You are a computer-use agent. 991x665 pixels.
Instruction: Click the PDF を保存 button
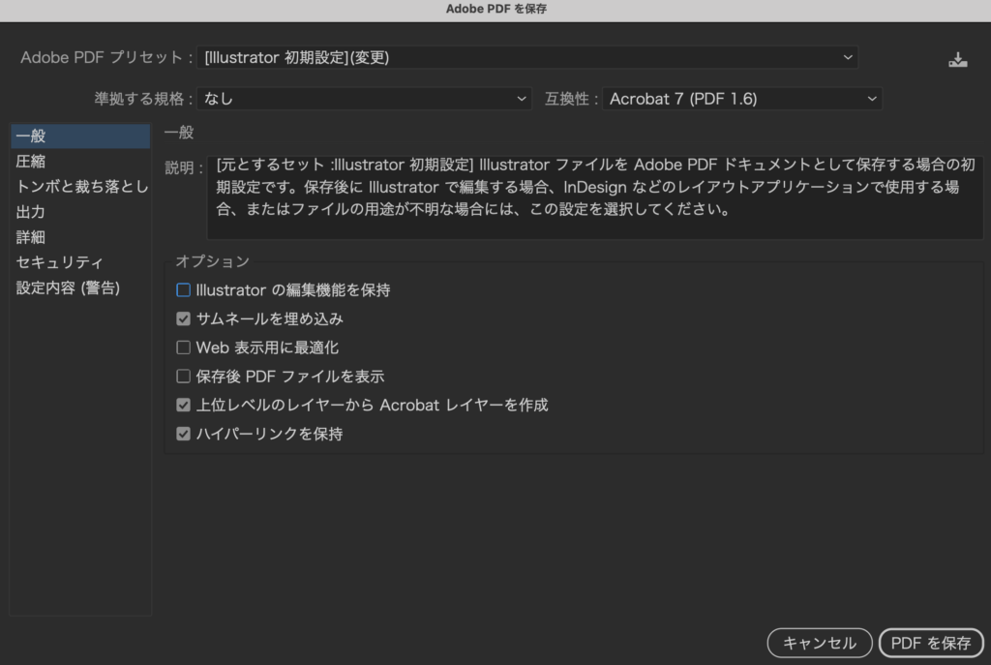point(931,643)
